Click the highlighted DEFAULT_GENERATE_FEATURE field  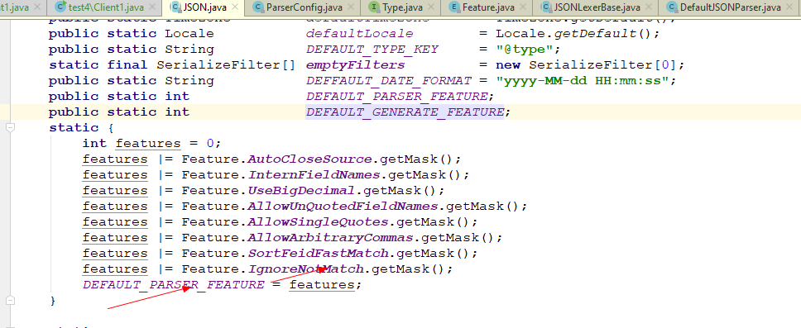(405, 112)
